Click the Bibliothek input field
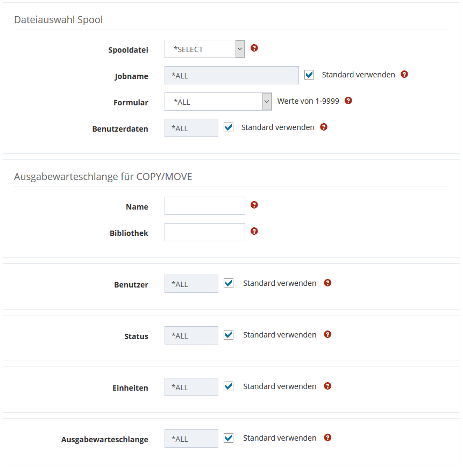463x467 pixels. pos(205,232)
